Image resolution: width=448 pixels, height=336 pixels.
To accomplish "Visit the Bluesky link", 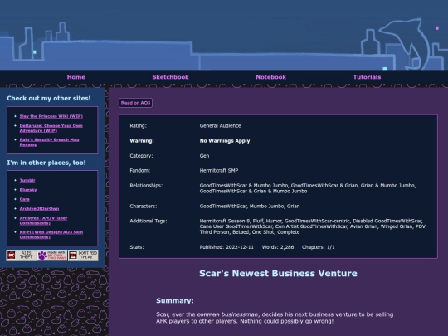I will (28, 190).
